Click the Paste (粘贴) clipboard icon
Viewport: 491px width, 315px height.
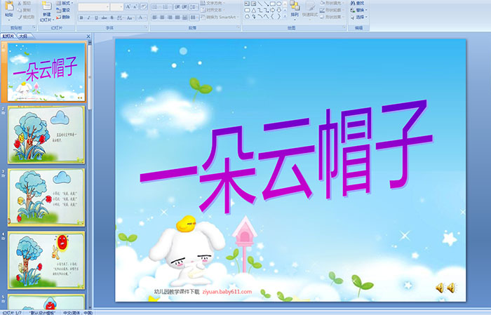click(9, 6)
